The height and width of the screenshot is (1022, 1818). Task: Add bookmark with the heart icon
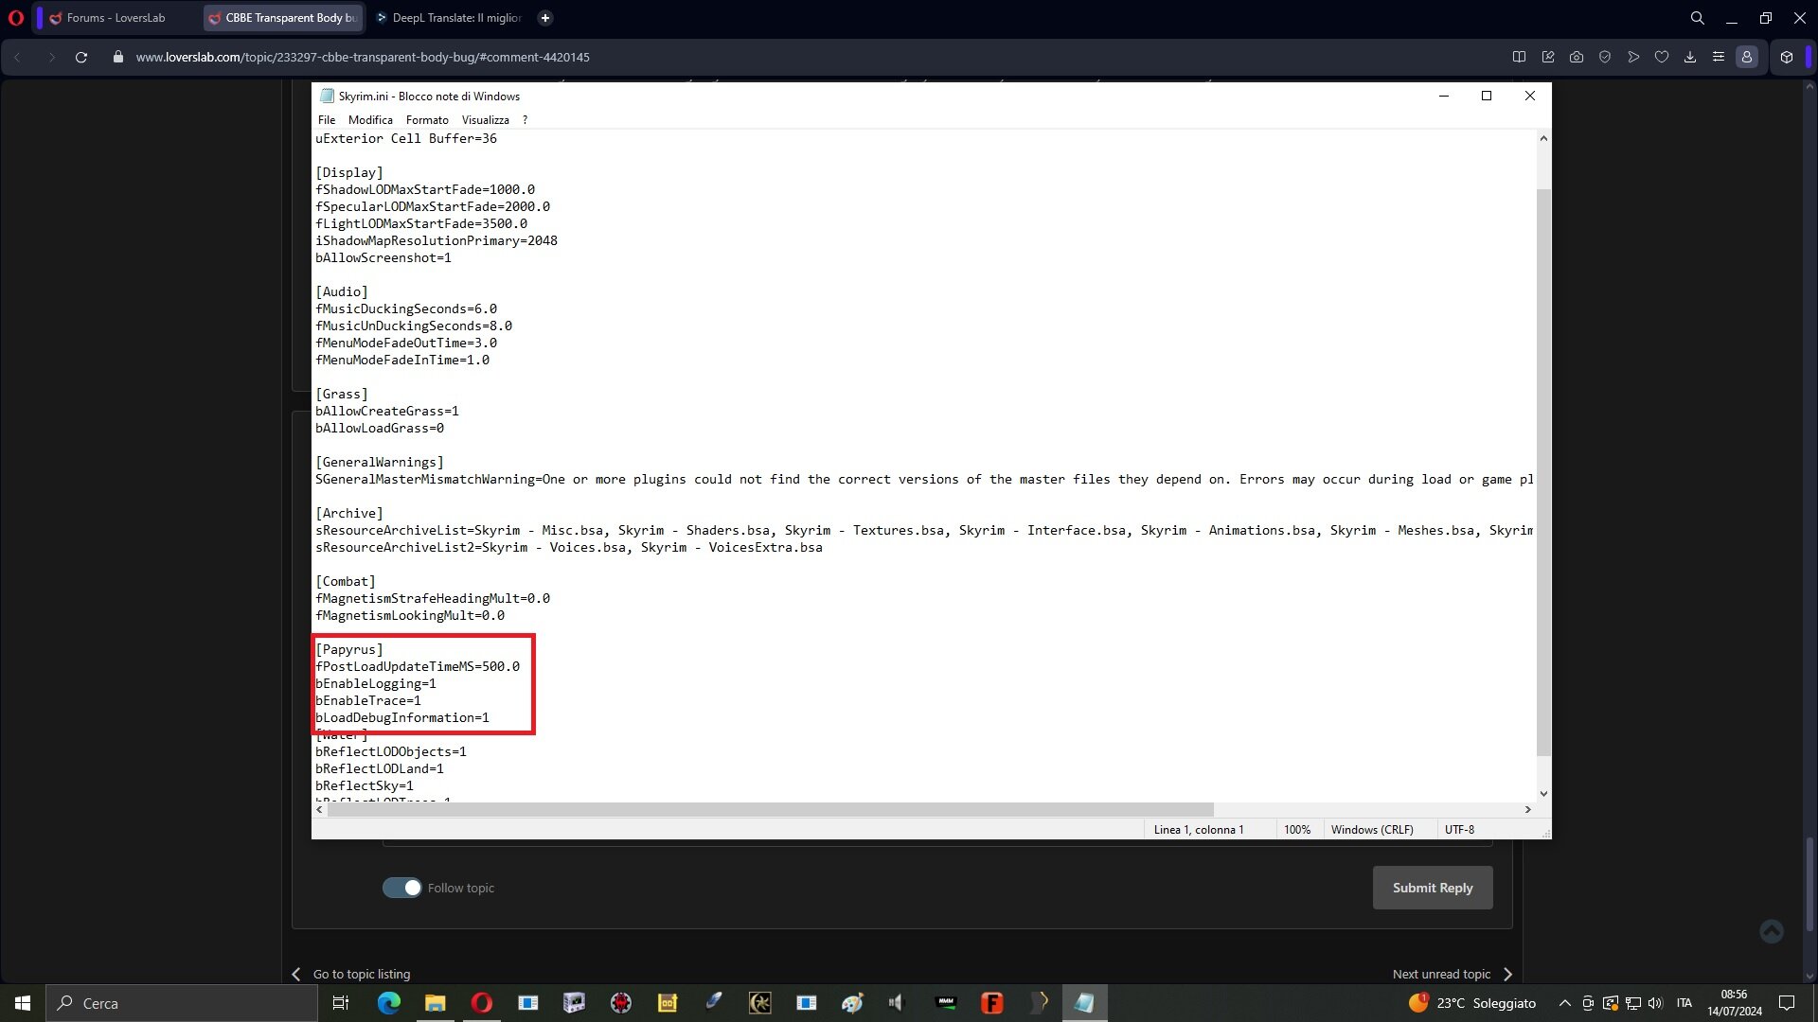1662,57
